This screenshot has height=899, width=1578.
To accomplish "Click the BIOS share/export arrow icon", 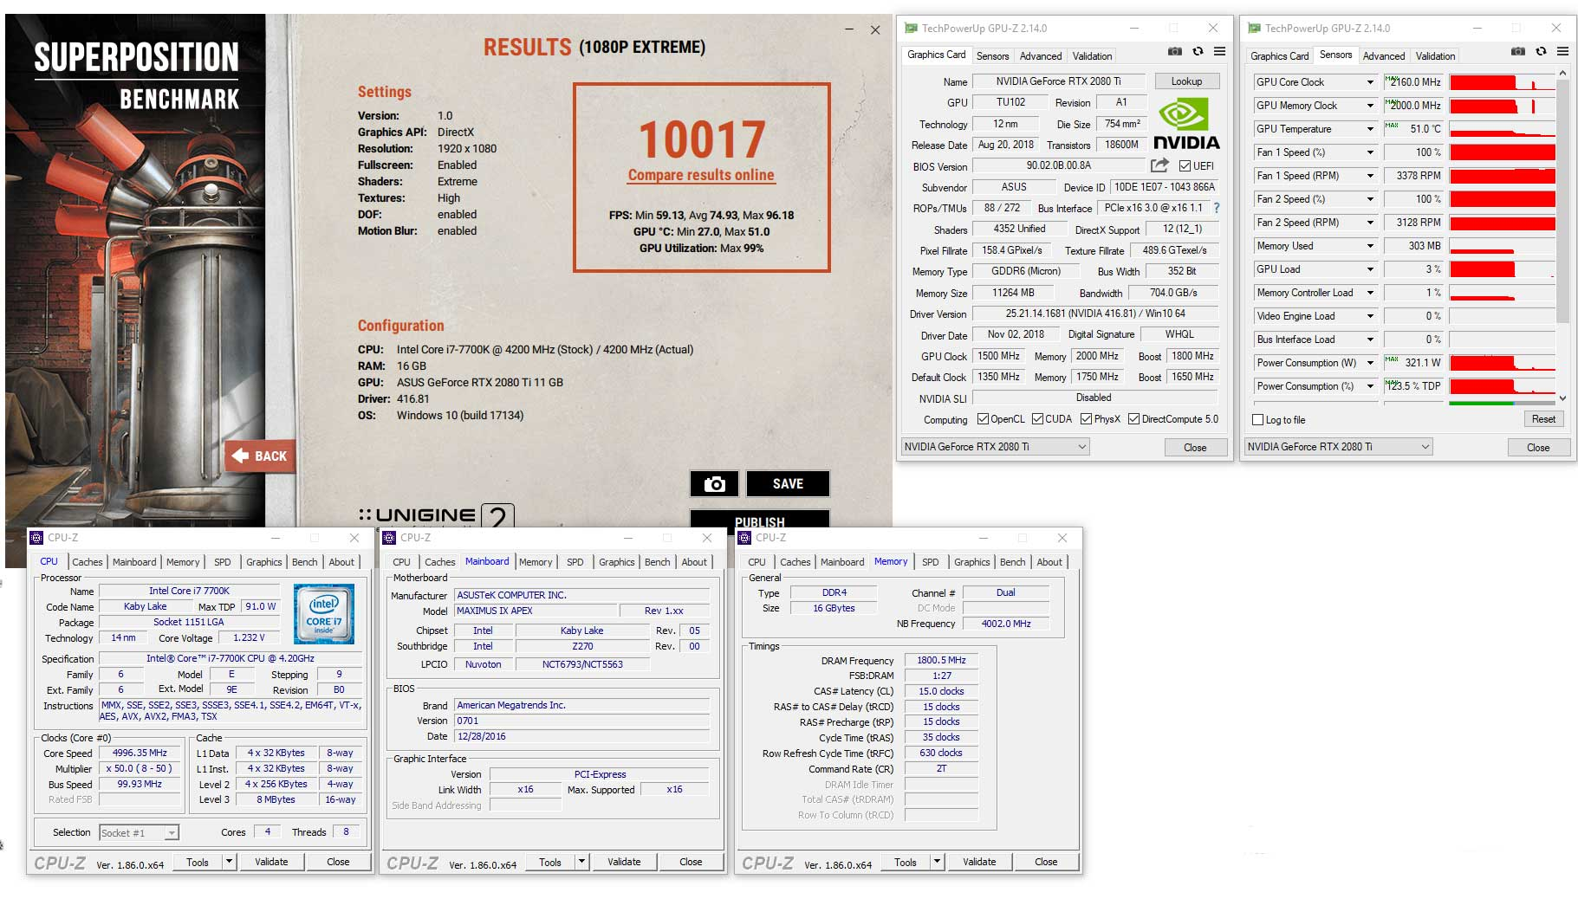I will click(1159, 166).
